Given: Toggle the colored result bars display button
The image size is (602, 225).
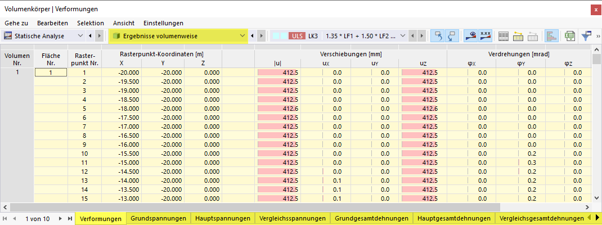Looking at the screenshot, I should [551, 36].
